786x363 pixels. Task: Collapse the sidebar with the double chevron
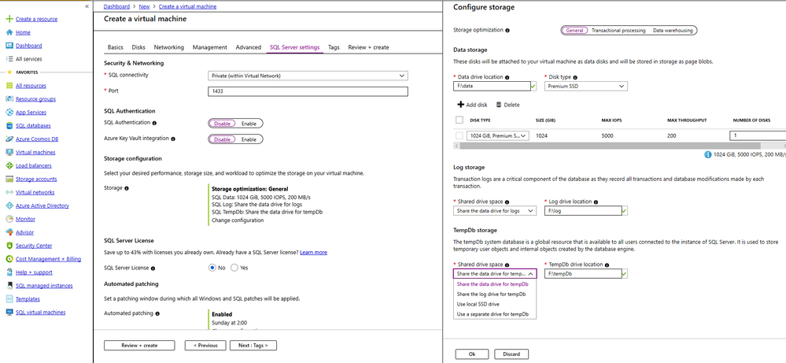point(87,6)
